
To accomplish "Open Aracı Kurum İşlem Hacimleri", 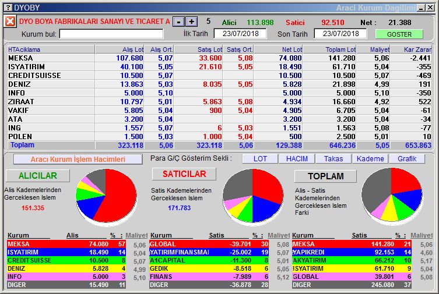I will (x=78, y=160).
